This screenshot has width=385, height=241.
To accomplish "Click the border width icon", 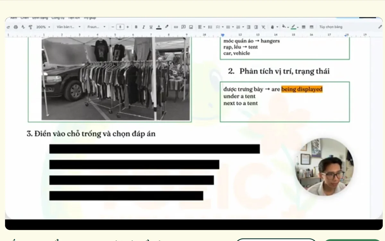I will pos(304,27).
